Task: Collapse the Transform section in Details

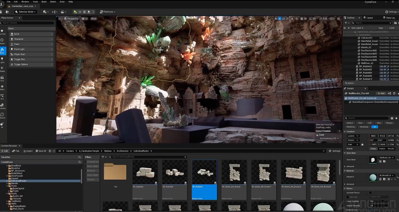Action: (345, 131)
